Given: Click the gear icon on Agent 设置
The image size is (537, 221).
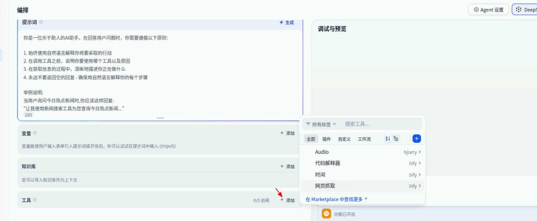Looking at the screenshot, I should (476, 10).
